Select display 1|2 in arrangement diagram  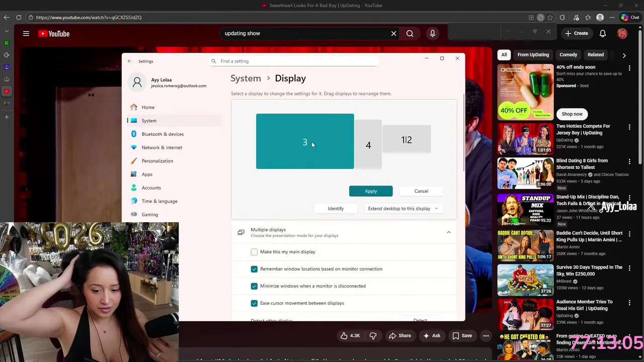[407, 139]
